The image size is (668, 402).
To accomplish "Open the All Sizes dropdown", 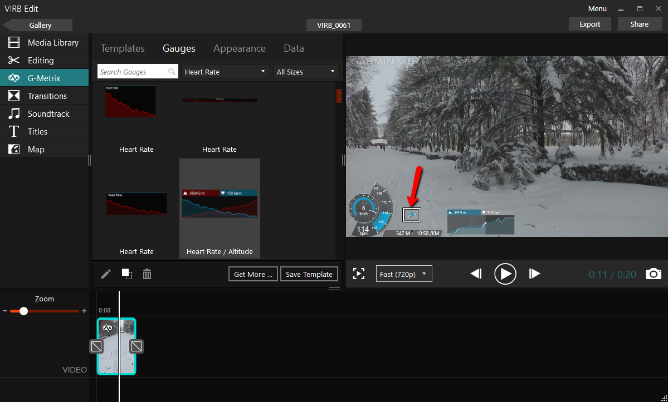I will pyautogui.click(x=306, y=72).
